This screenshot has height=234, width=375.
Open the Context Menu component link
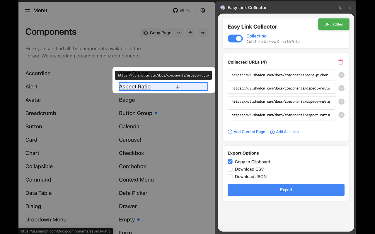[136, 180]
